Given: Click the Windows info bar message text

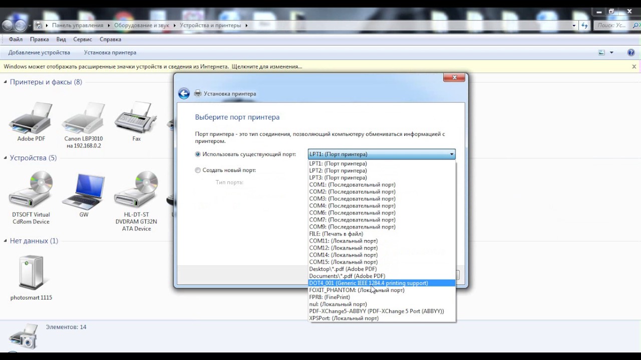Looking at the screenshot, I should pyautogui.click(x=153, y=66).
